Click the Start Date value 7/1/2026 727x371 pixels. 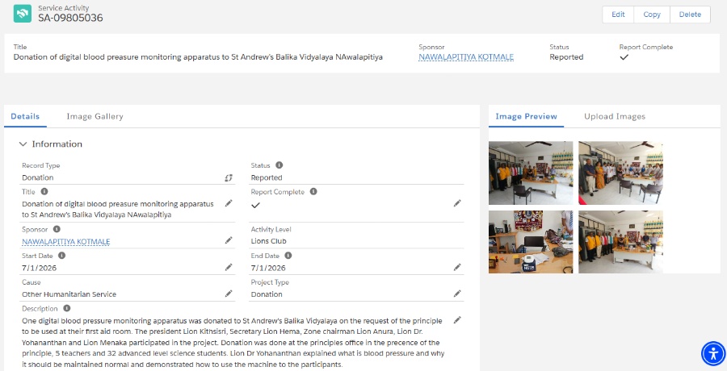pyautogui.click(x=40, y=268)
